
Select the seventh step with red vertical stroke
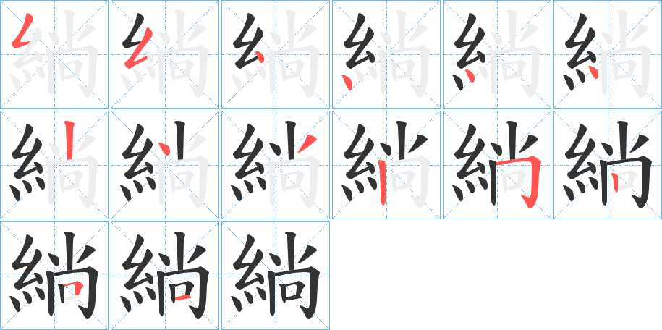pyautogui.click(x=54, y=165)
